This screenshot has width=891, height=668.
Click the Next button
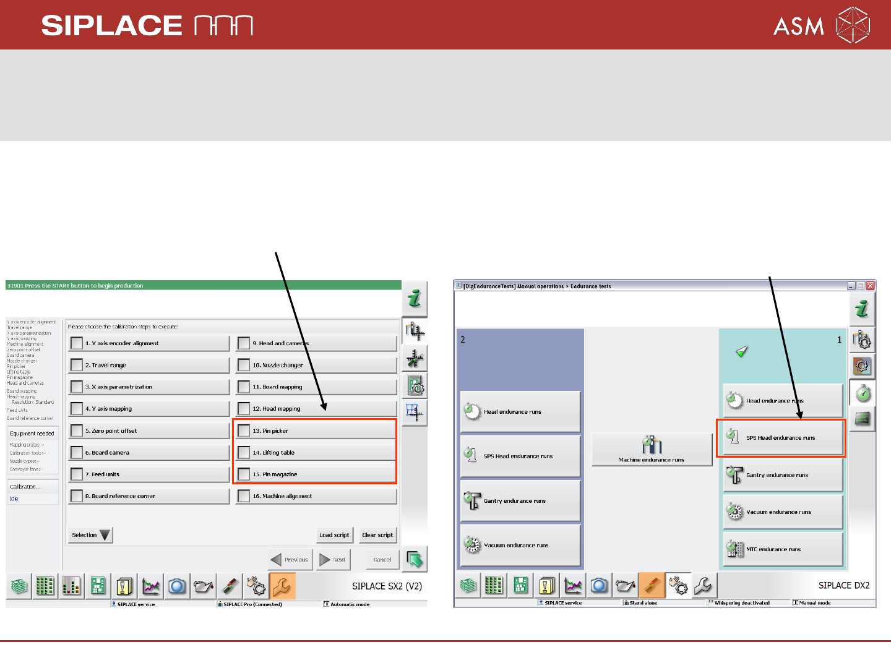[334, 560]
